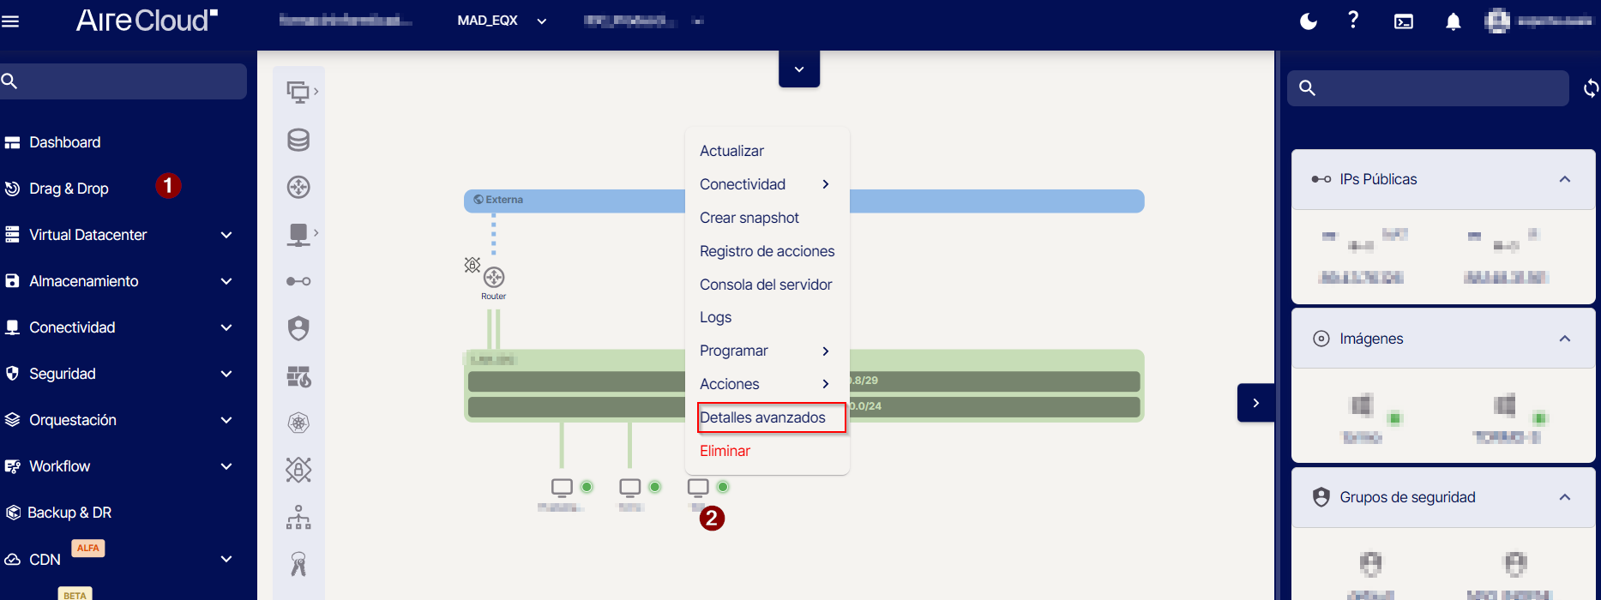Image resolution: width=1601 pixels, height=600 pixels.
Task: Toggle dark mode moon icon
Action: click(1309, 21)
